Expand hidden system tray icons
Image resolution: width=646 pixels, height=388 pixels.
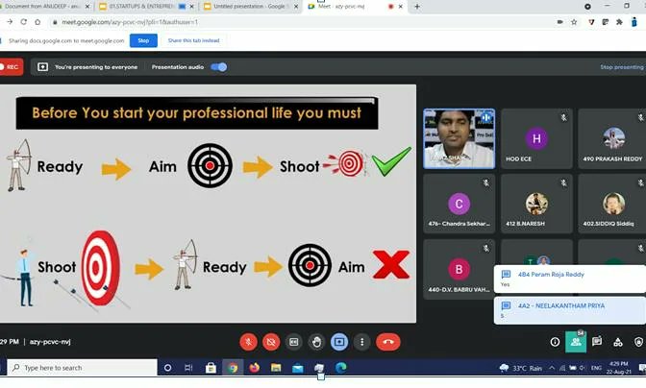[552, 368]
